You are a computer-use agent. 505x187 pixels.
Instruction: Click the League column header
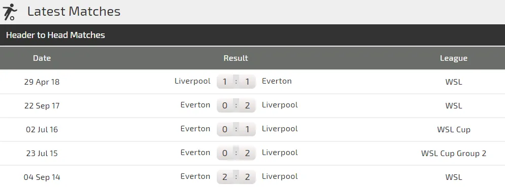point(453,58)
